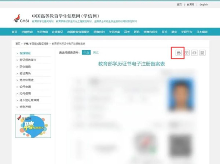Send report via email envelope icon
Screen dimensions: 220x164
click(x=194, y=53)
